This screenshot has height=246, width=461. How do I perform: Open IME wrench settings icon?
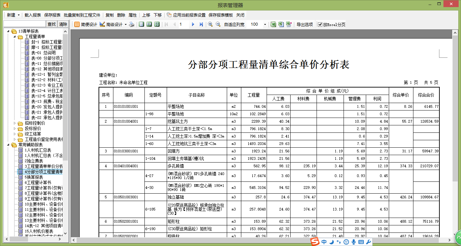369,242
